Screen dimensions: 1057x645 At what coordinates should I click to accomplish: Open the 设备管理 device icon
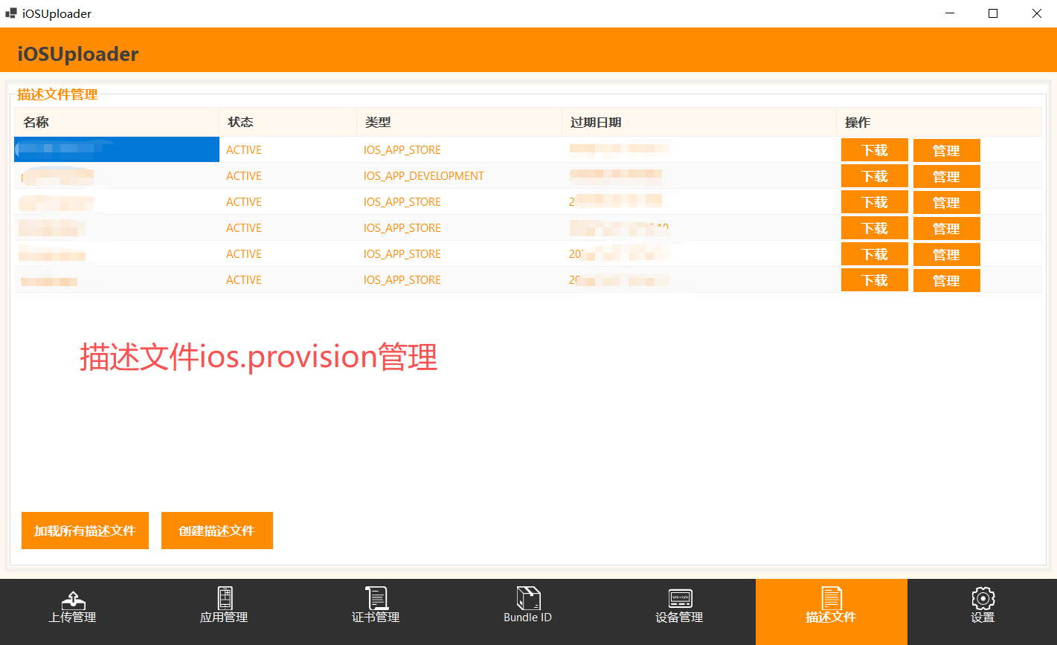click(679, 598)
